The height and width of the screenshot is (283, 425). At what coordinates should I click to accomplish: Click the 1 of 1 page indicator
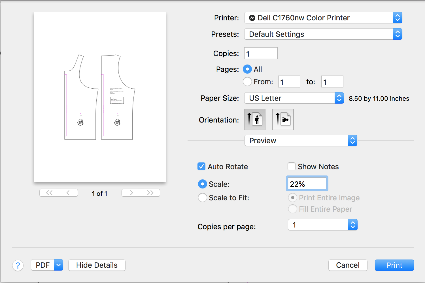(100, 194)
